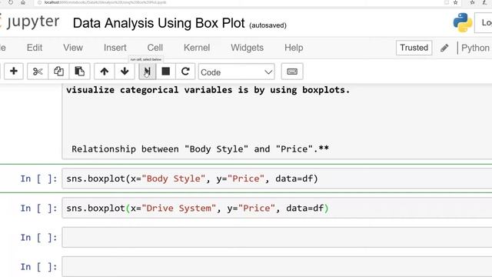Click the Python logo icon
Image resolution: width=492 pixels, height=277 pixels.
(463, 22)
